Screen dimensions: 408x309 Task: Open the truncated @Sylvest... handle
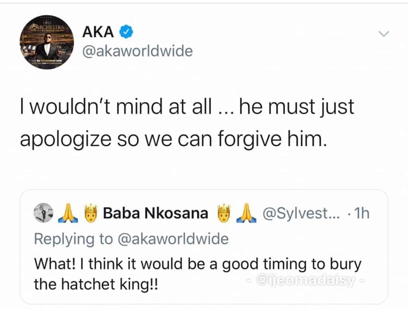(301, 213)
